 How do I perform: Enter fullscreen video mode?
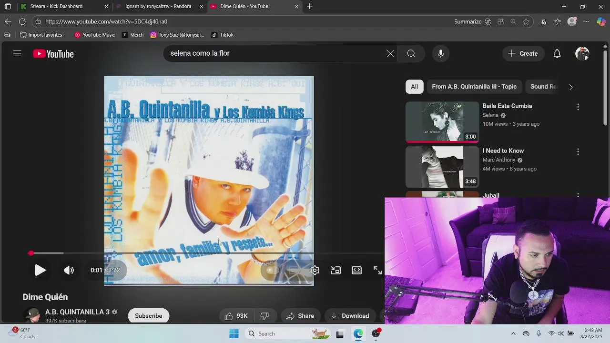(x=378, y=270)
